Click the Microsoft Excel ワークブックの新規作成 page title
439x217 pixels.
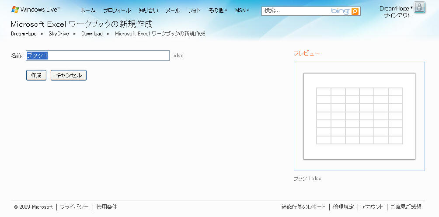point(82,24)
